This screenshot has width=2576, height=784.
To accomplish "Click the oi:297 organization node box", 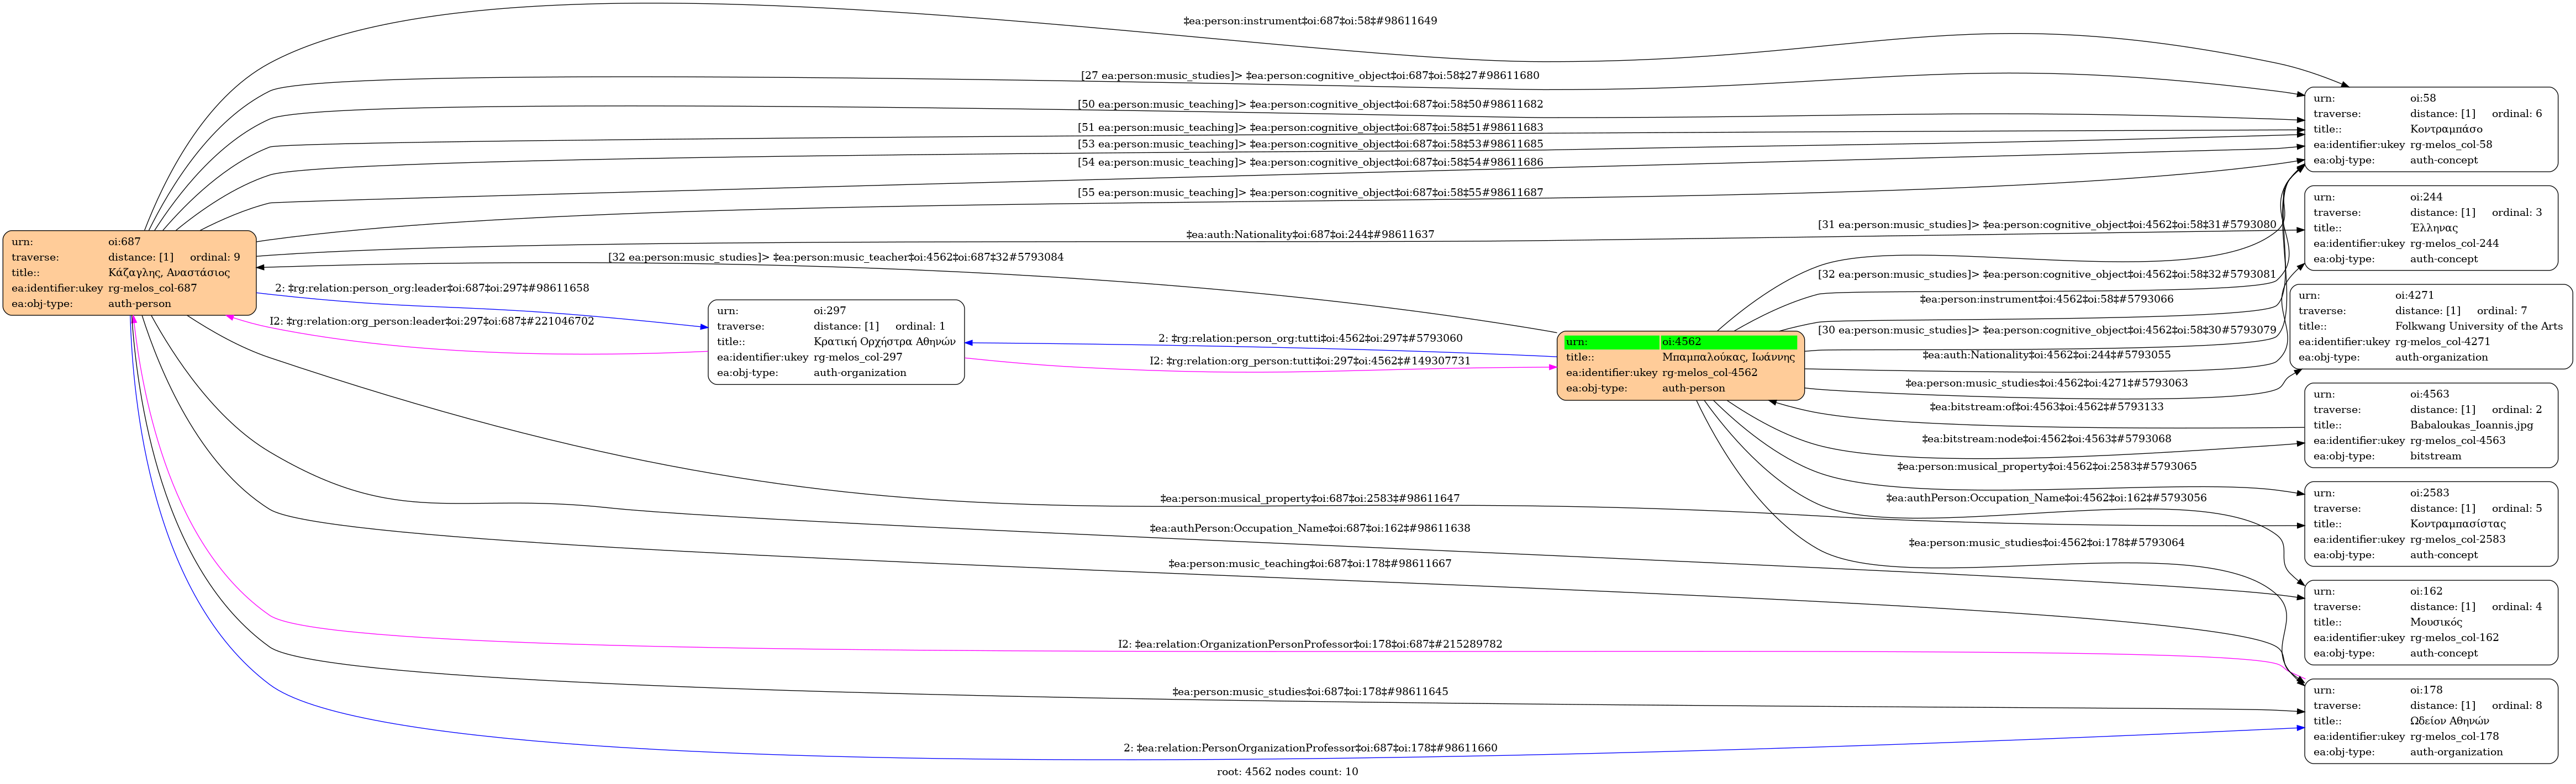I will (835, 342).
